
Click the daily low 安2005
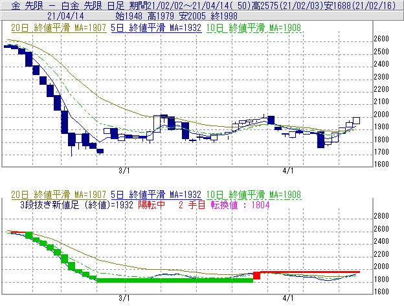coord(192,16)
